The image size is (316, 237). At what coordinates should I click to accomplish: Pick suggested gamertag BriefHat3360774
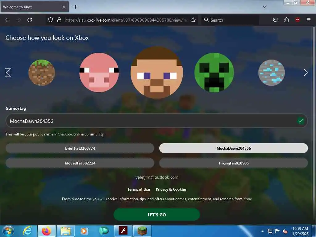tap(80, 148)
